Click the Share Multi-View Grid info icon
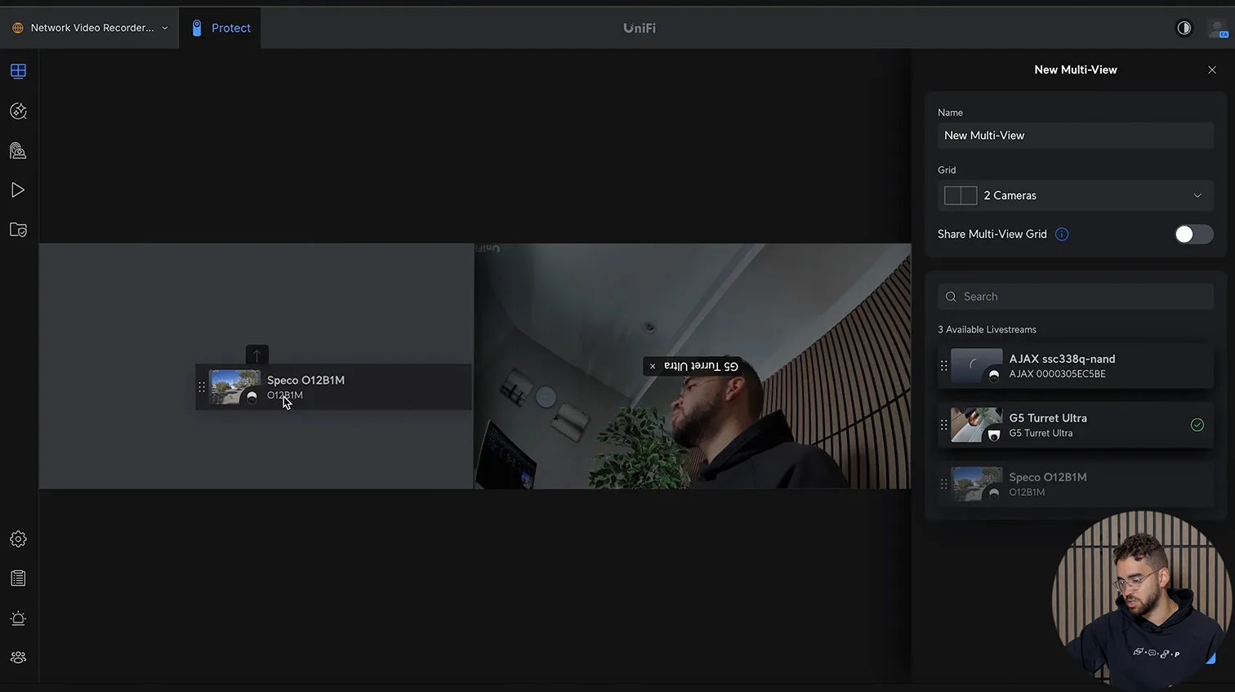Screen dimensions: 1235x692 1062,234
